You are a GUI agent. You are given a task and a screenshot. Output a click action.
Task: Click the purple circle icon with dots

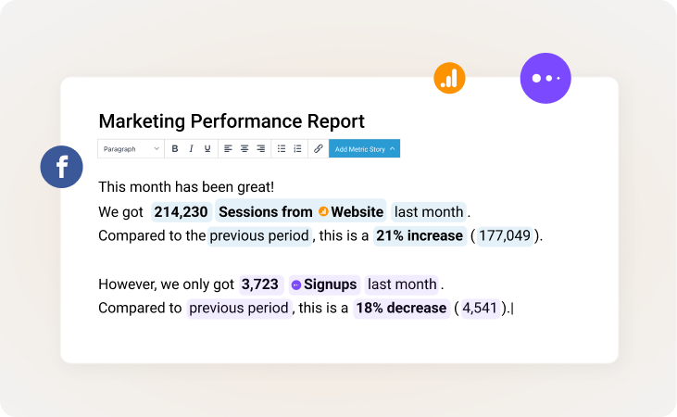(x=545, y=78)
